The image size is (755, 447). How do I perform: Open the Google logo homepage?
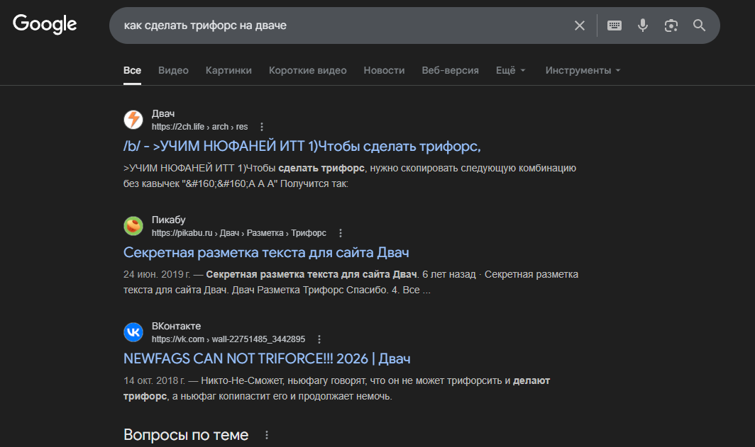tap(45, 24)
